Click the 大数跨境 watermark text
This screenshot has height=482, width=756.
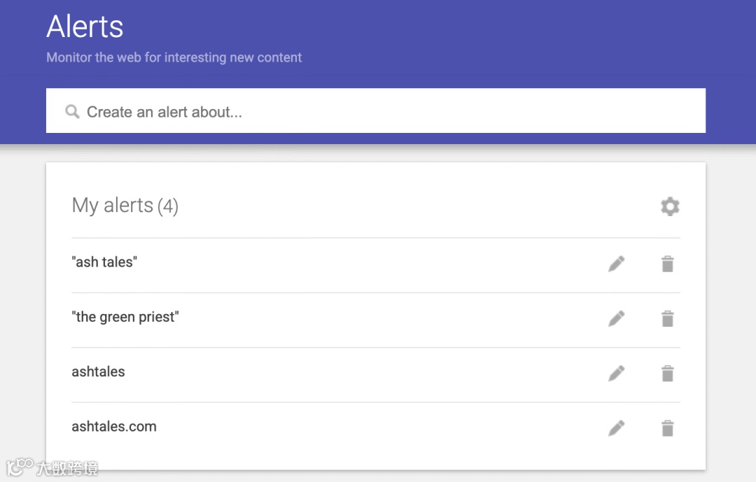click(67, 468)
